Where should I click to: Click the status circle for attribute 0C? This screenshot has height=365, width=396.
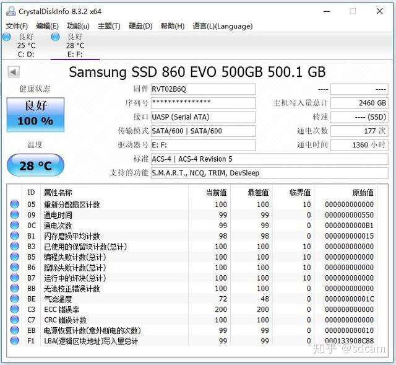(15, 225)
